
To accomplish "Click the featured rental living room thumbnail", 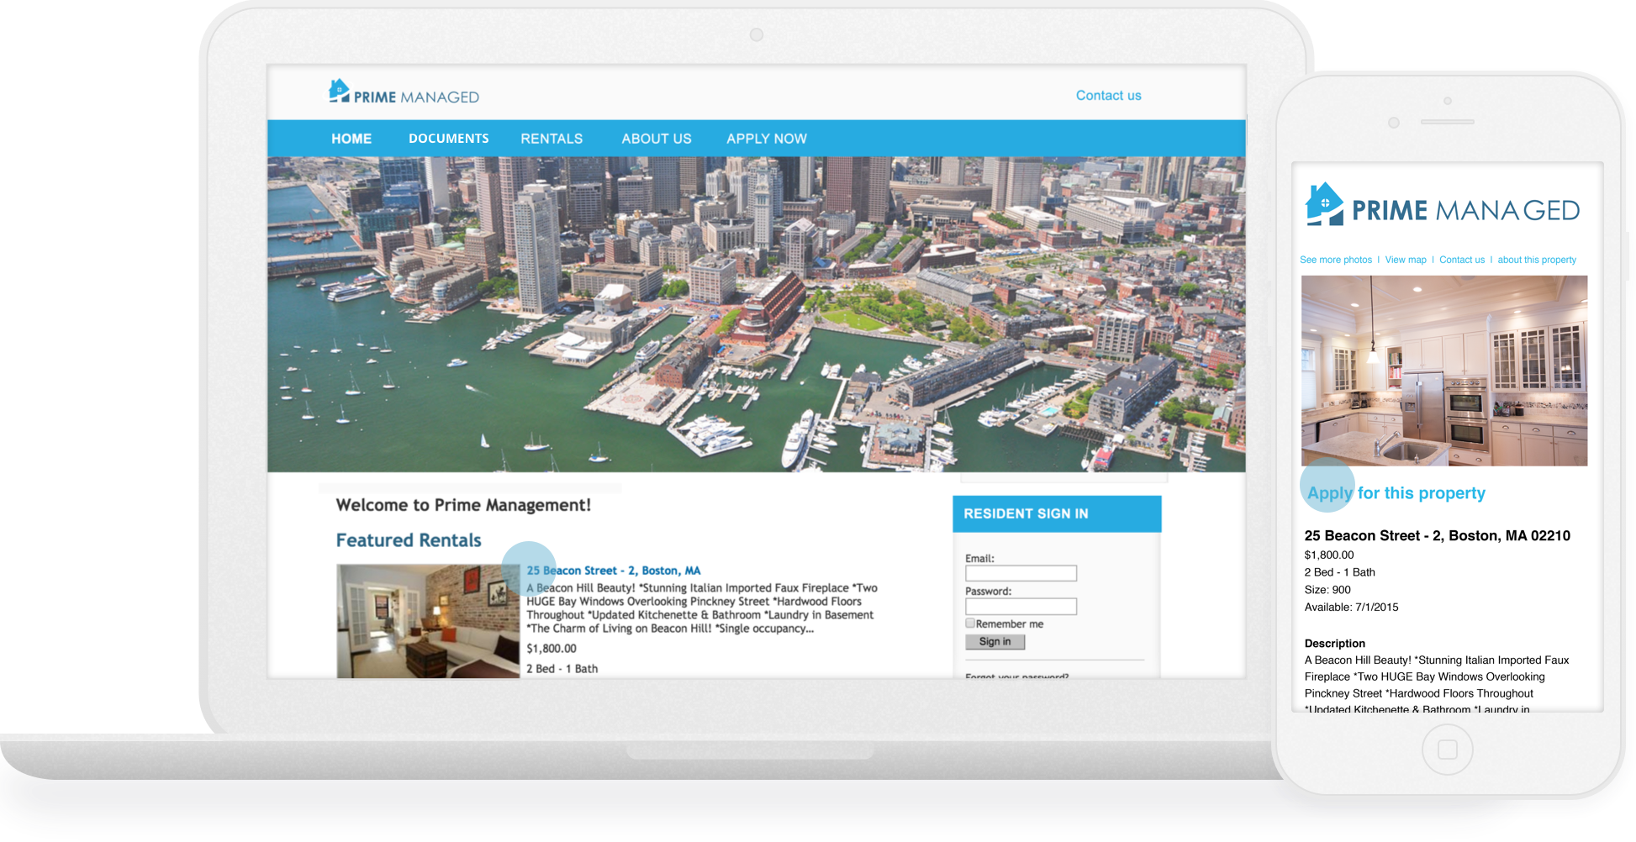I will (428, 621).
